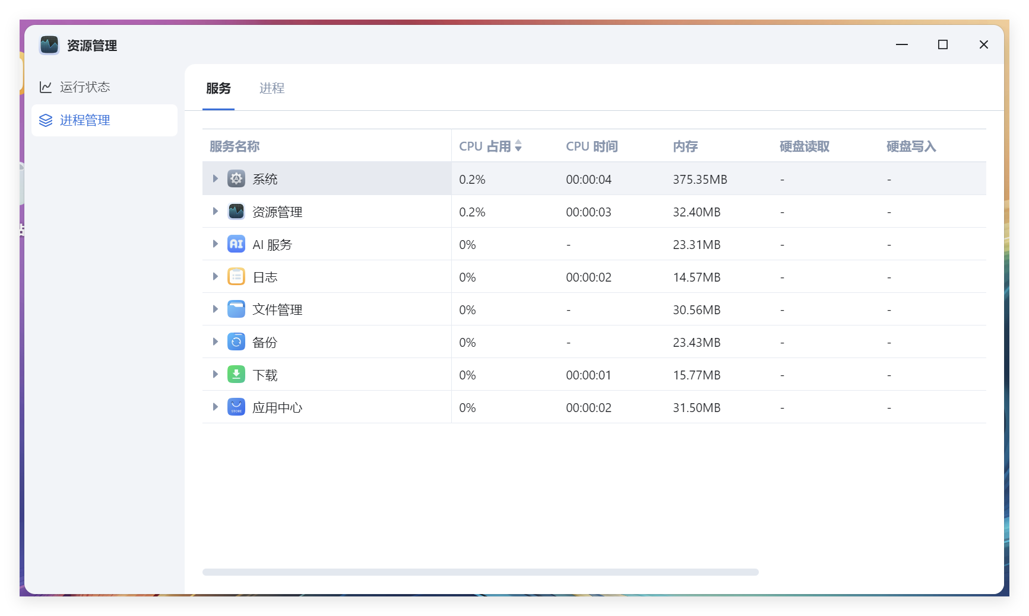Select the 备份 service name

pos(265,342)
